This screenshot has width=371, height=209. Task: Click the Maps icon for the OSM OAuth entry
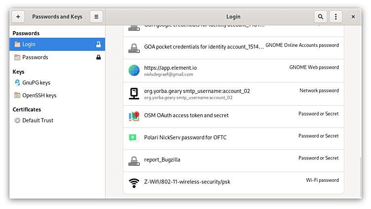(134, 116)
